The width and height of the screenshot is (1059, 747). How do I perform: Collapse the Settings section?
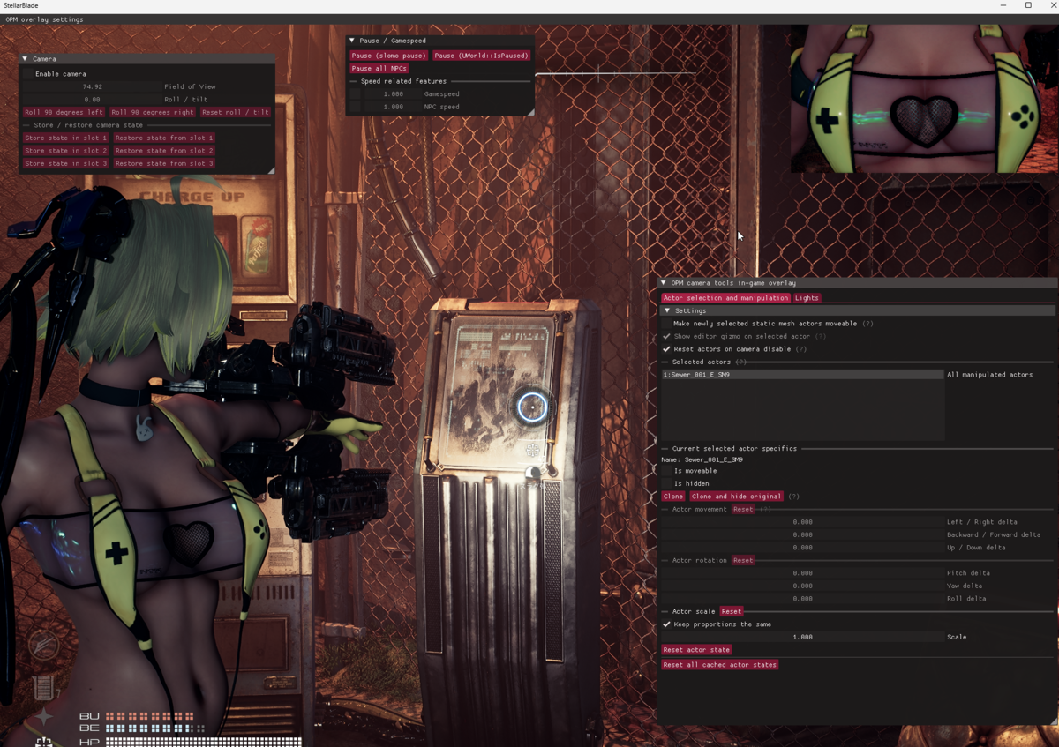click(667, 310)
